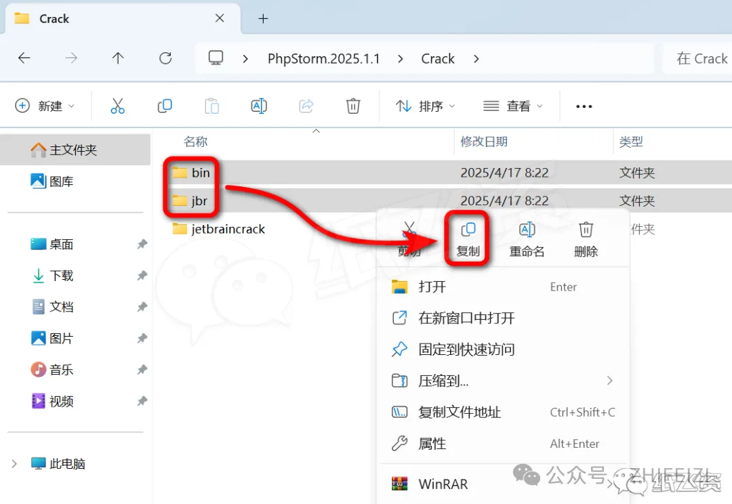Click the Copy icon in toolbar
The image size is (732, 504).
[165, 106]
